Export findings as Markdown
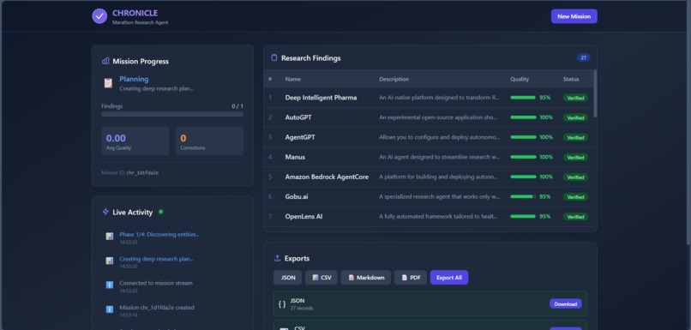The height and width of the screenshot is (330, 691). 366,278
